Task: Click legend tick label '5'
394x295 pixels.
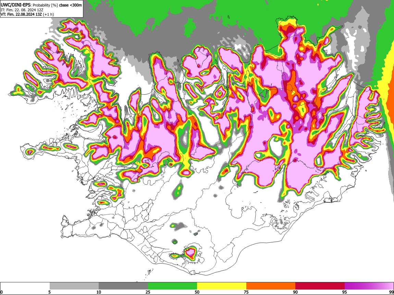Action: point(49,292)
